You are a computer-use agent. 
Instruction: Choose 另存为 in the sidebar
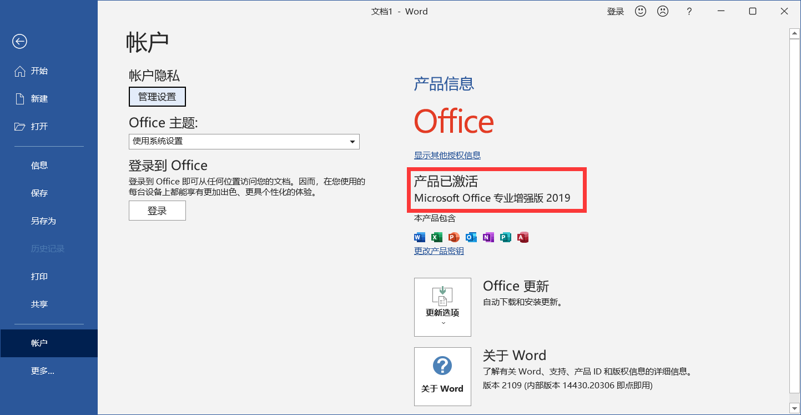click(x=49, y=221)
